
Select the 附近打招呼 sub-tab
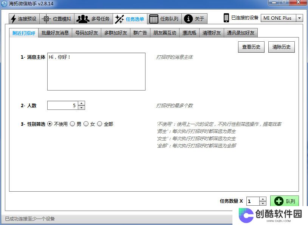coord(24,33)
